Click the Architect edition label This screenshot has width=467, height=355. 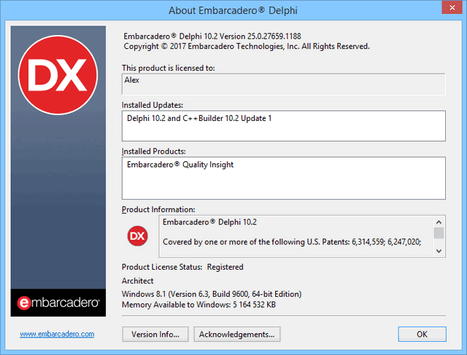coord(138,281)
